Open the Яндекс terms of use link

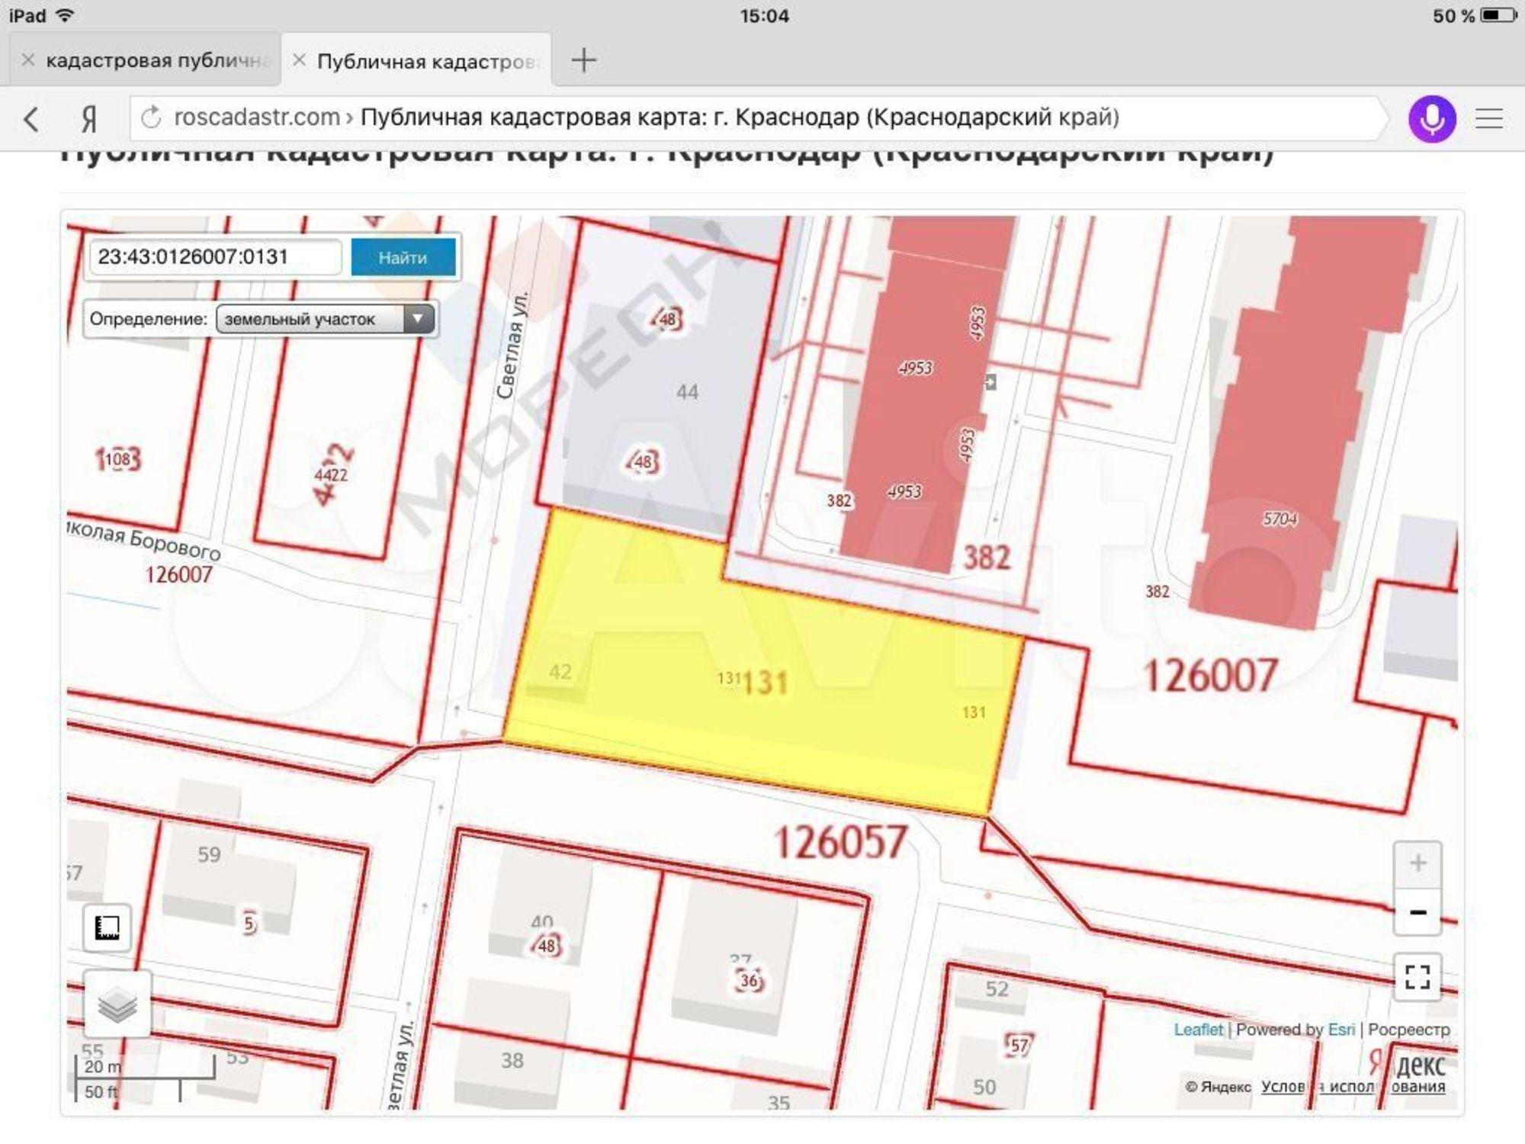(1353, 1086)
